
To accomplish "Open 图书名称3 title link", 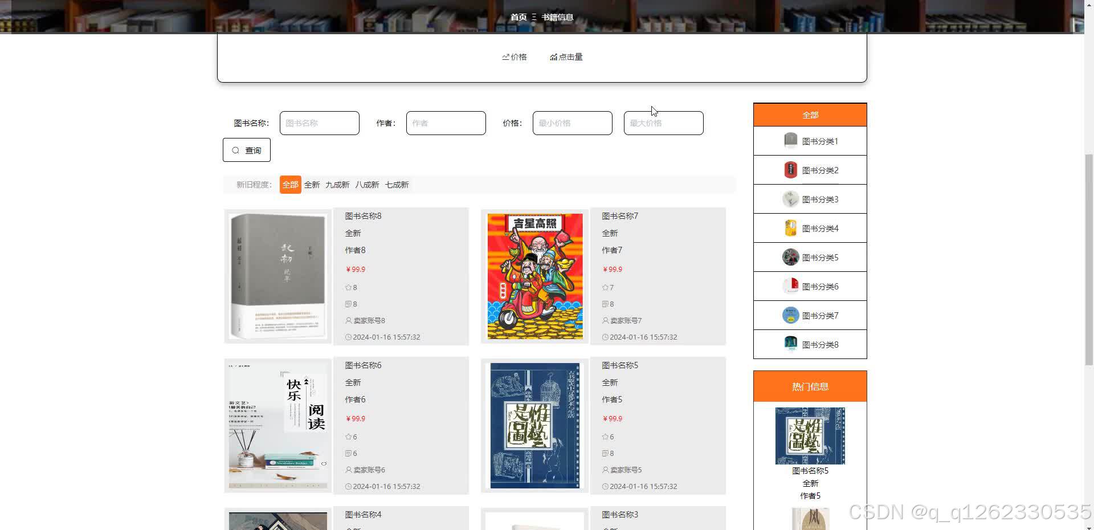I will tap(621, 515).
